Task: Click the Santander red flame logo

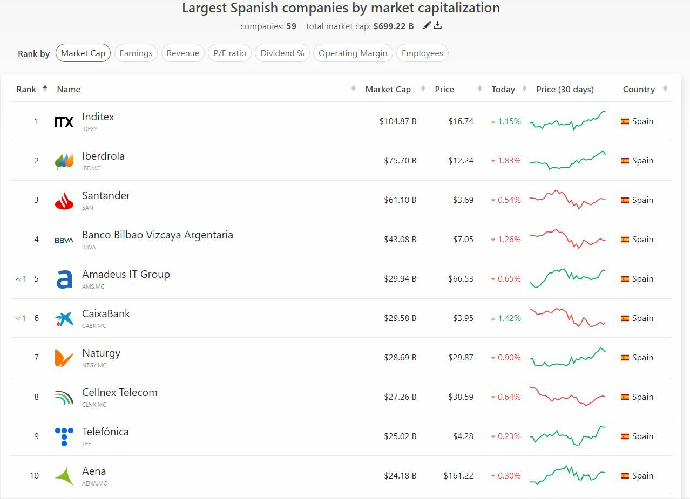Action: (64, 201)
